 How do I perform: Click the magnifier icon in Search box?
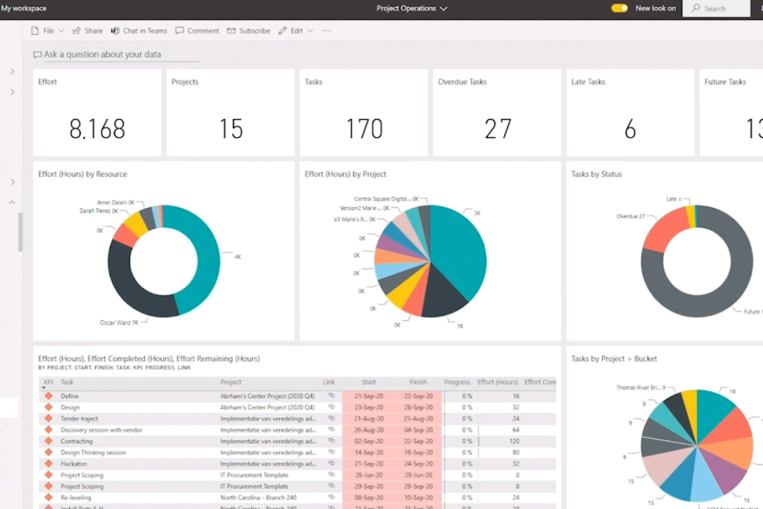click(x=696, y=8)
